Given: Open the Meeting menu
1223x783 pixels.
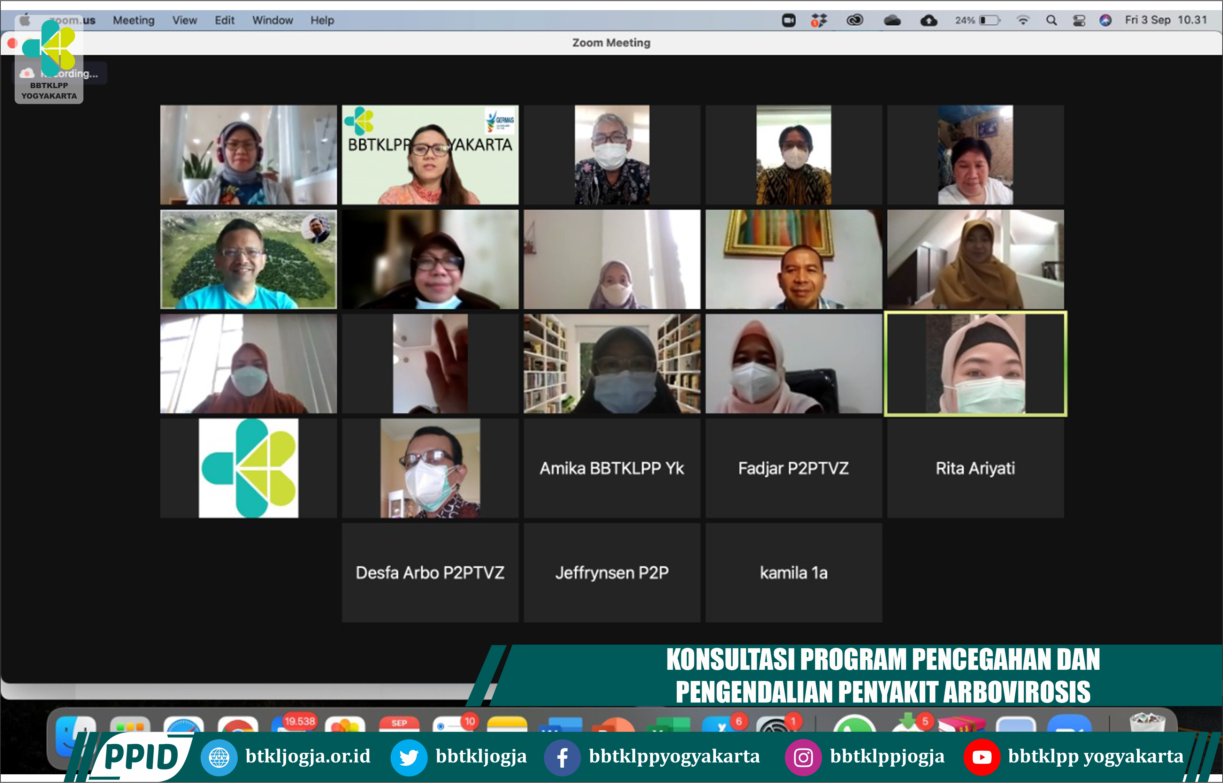Looking at the screenshot, I should (133, 20).
